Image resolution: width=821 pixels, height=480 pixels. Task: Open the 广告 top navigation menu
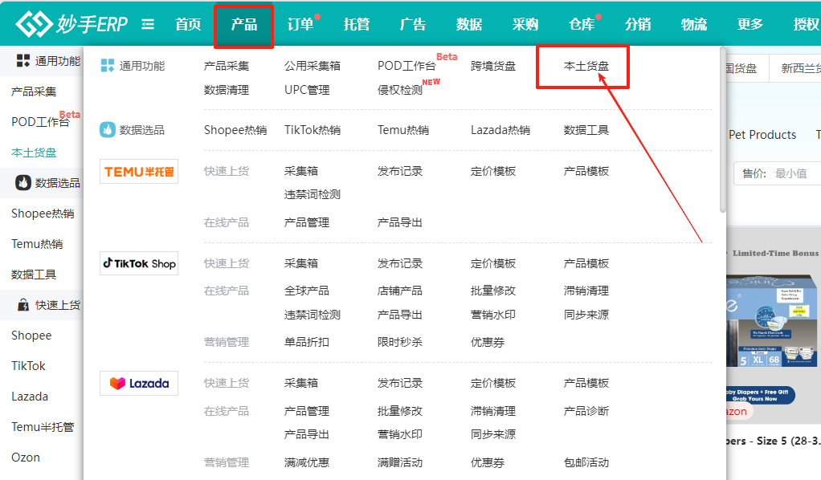(x=413, y=24)
